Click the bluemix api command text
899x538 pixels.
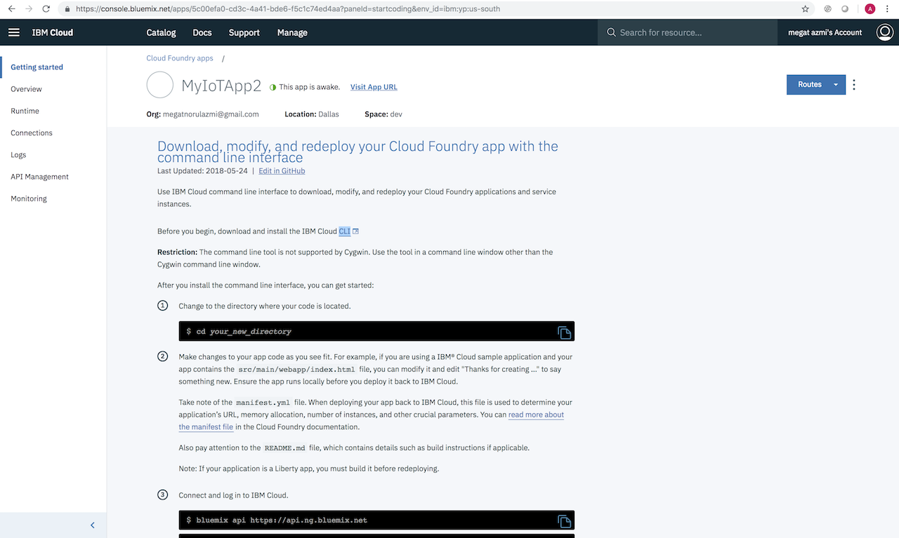pos(276,520)
